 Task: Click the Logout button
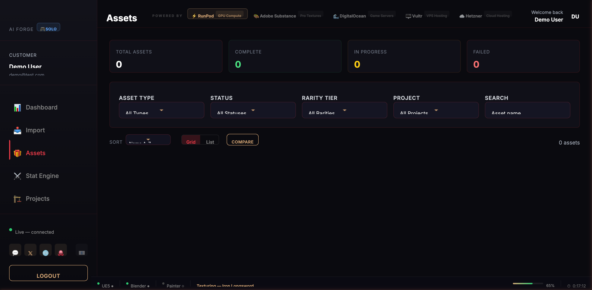[x=48, y=273]
